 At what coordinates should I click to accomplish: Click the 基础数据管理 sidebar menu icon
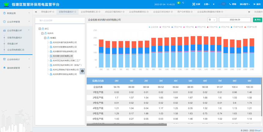pos(4,68)
